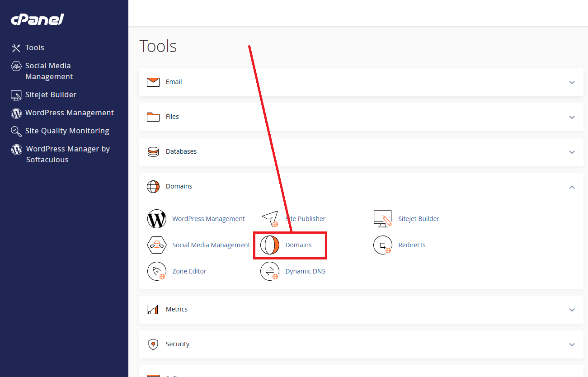Click the Domains section header title
This screenshot has height=377, width=588.
[179, 186]
